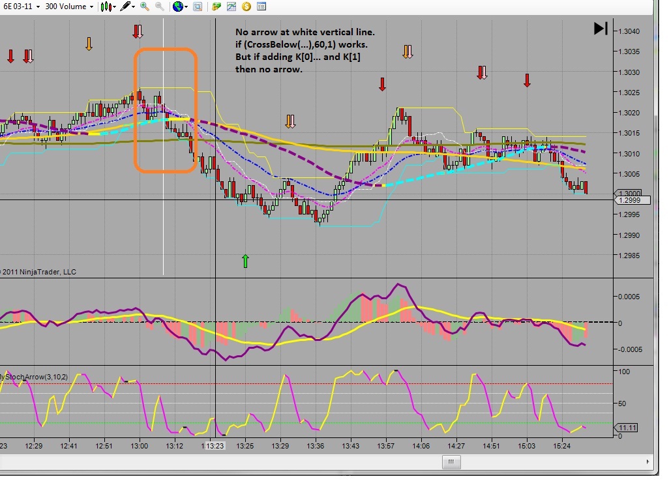Open the drawing tools pencil menu
The image size is (669, 485).
pyautogui.click(x=127, y=7)
